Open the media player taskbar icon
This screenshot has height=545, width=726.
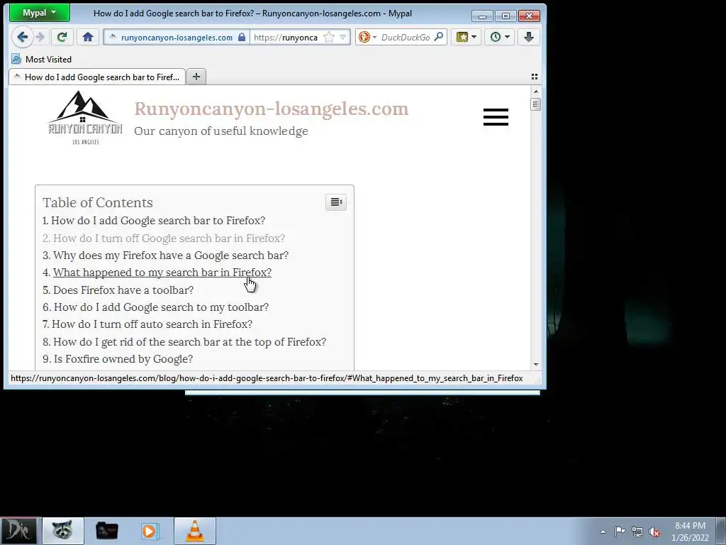click(x=150, y=531)
